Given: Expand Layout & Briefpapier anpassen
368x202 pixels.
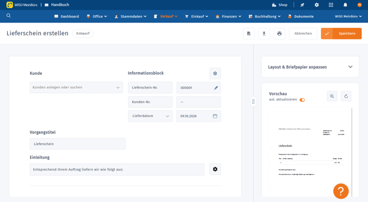Looking at the screenshot, I should [x=310, y=67].
